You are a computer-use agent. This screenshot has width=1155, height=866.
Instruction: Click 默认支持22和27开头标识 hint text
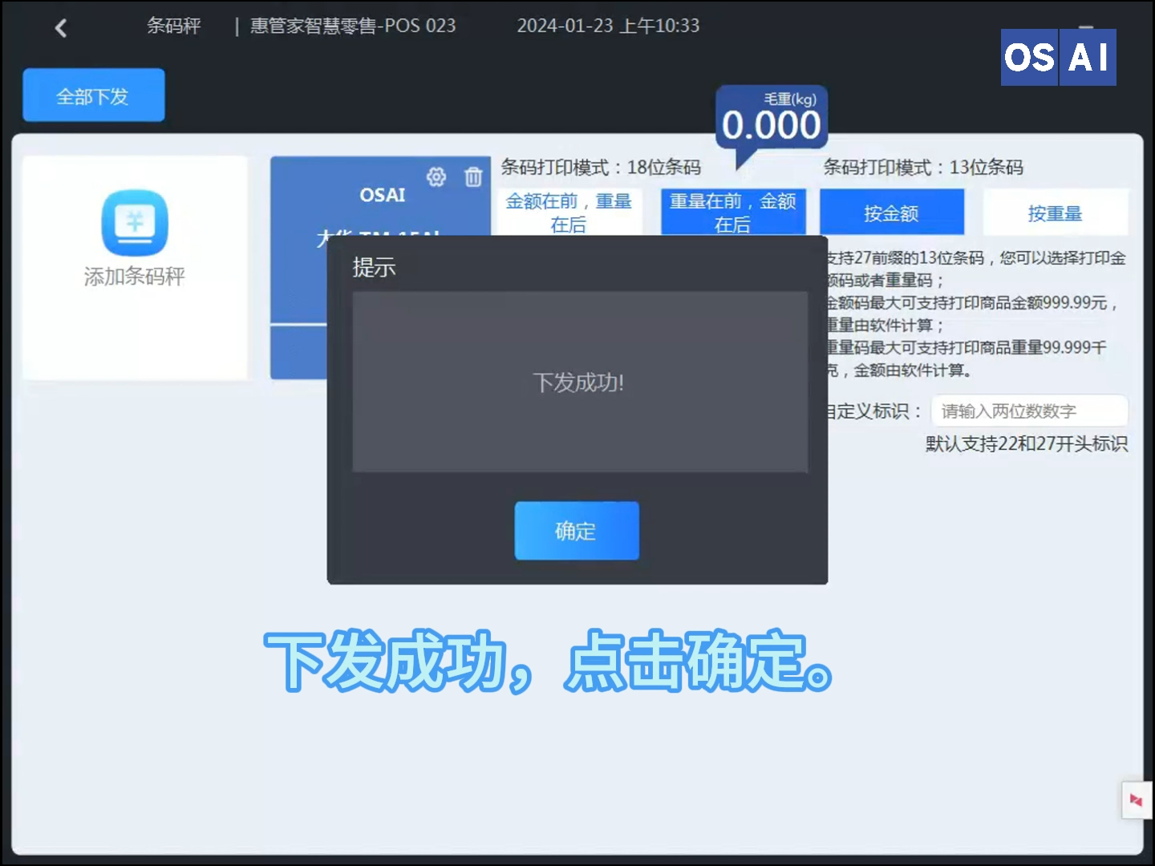tap(1027, 444)
